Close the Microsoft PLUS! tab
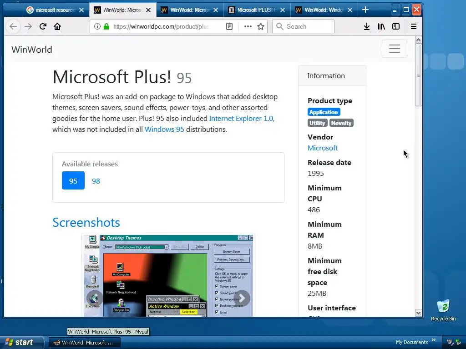 (283, 10)
